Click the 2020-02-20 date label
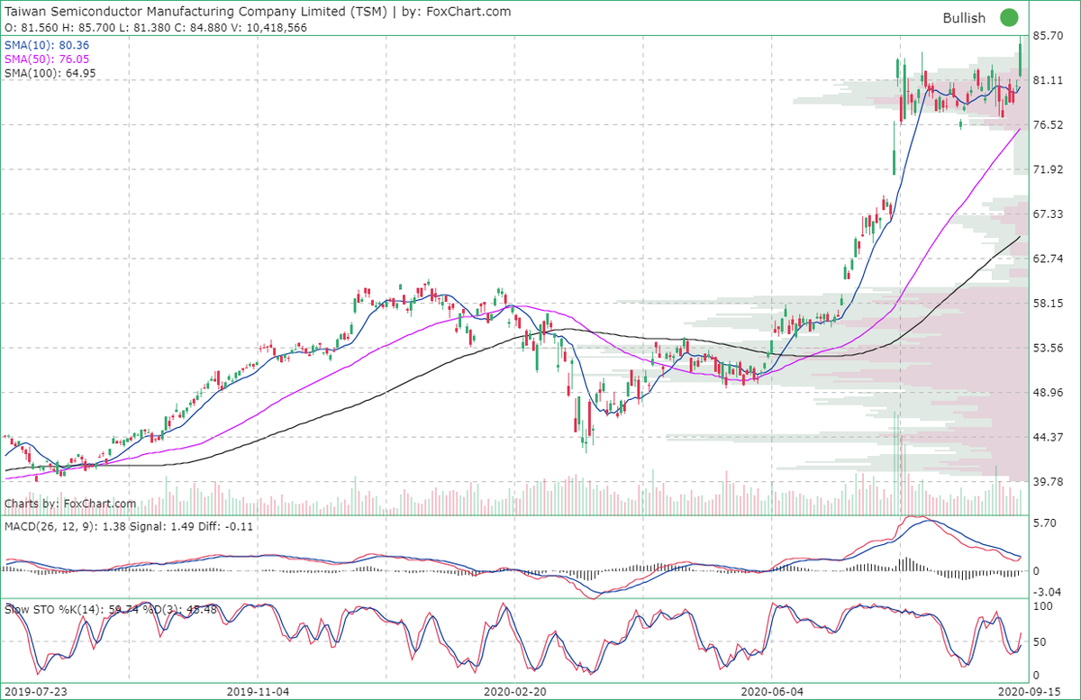The height and width of the screenshot is (700, 1081). (514, 691)
